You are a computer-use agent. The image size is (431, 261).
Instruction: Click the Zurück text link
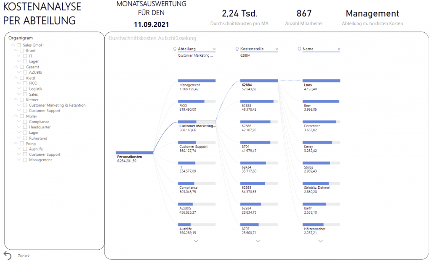[24, 256]
